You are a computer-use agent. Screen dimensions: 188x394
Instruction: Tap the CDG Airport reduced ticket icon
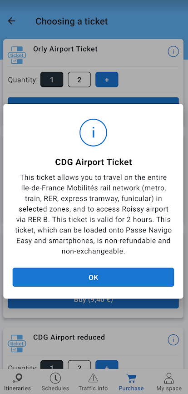[17, 343]
